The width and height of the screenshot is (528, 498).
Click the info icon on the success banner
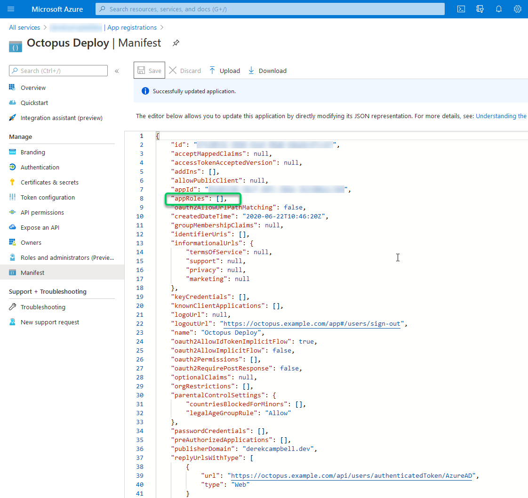click(145, 91)
